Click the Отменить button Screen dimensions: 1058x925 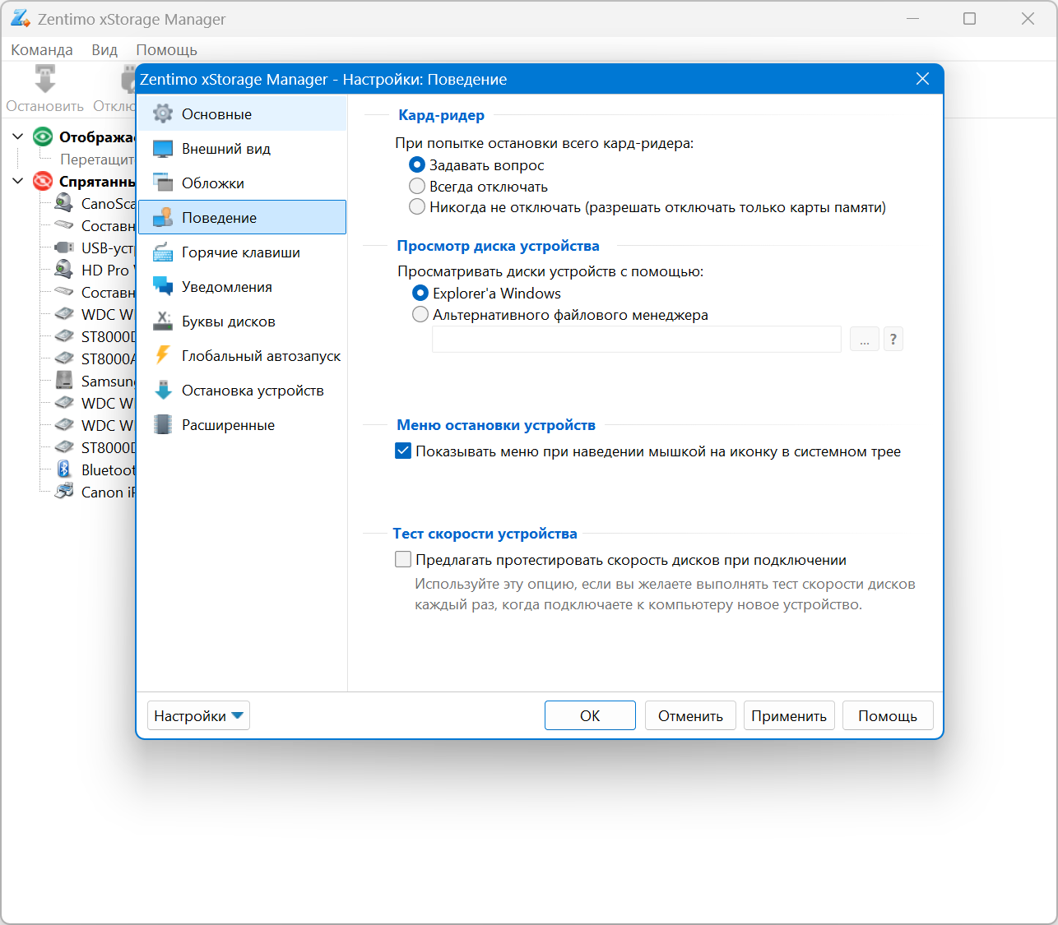[x=690, y=715]
